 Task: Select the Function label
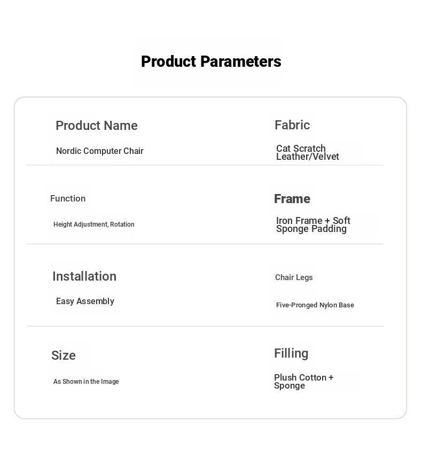click(x=68, y=198)
